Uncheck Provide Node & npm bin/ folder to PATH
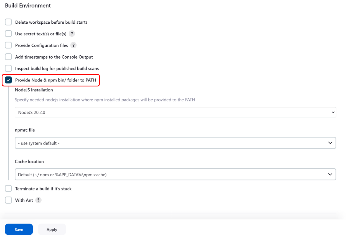The width and height of the screenshot is (355, 241). (8, 80)
